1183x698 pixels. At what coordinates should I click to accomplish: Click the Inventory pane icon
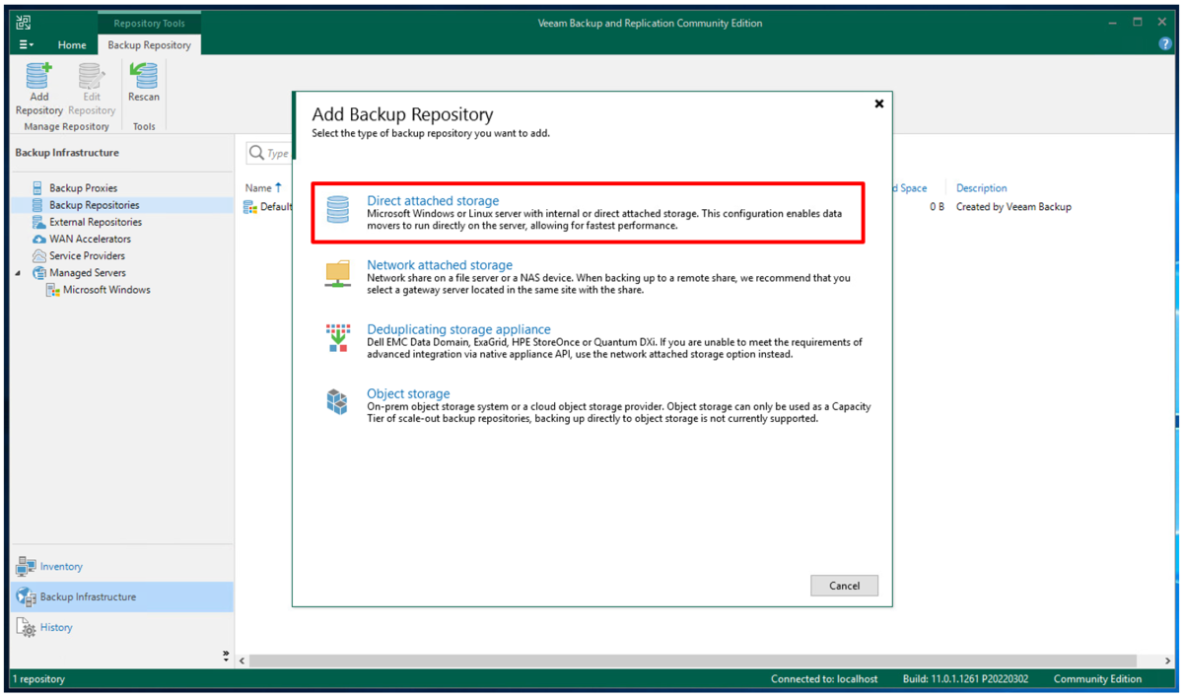point(26,566)
